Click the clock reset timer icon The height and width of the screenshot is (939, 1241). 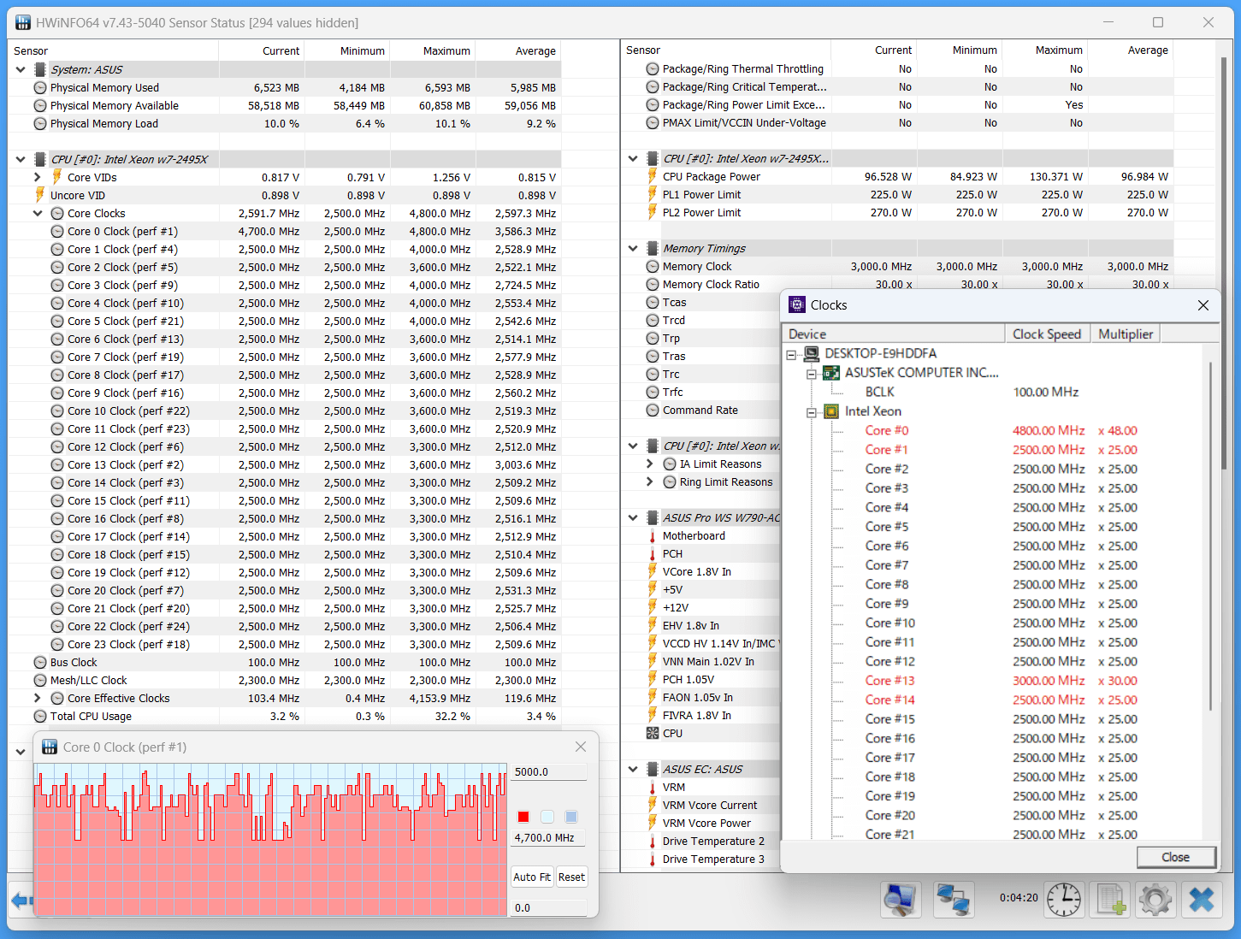tap(1064, 900)
